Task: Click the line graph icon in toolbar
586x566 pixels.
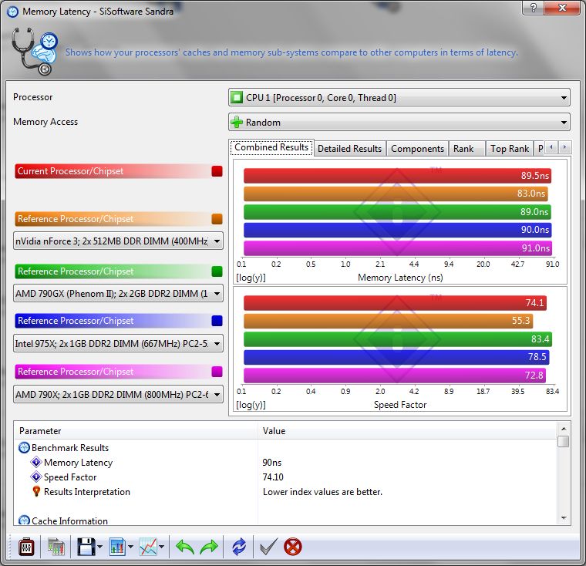Action: click(149, 547)
